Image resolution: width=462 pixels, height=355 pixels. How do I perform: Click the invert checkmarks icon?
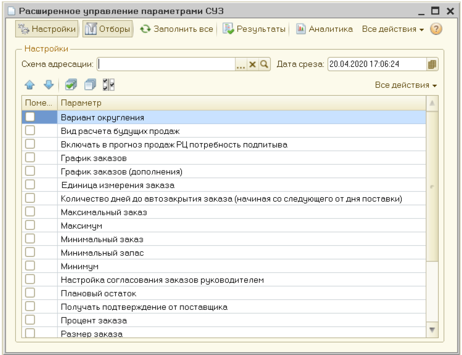(109, 85)
